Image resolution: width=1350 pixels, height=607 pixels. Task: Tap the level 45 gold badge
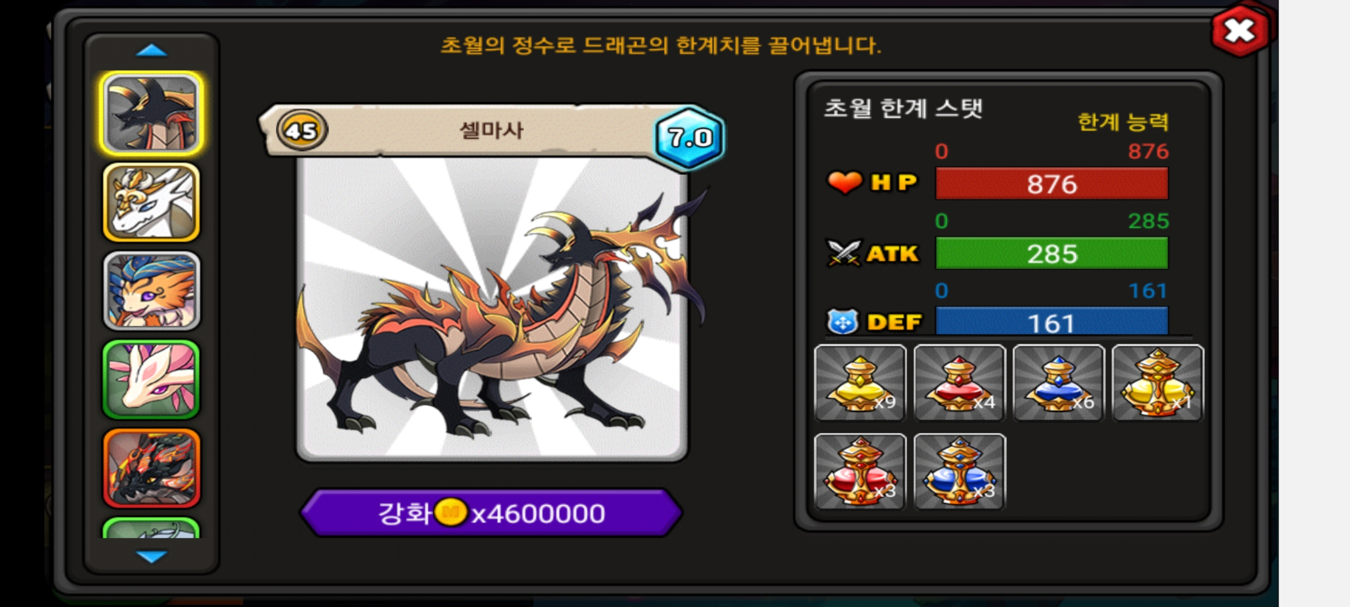(302, 130)
